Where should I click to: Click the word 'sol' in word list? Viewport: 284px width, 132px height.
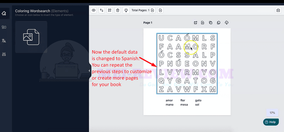click(197, 105)
